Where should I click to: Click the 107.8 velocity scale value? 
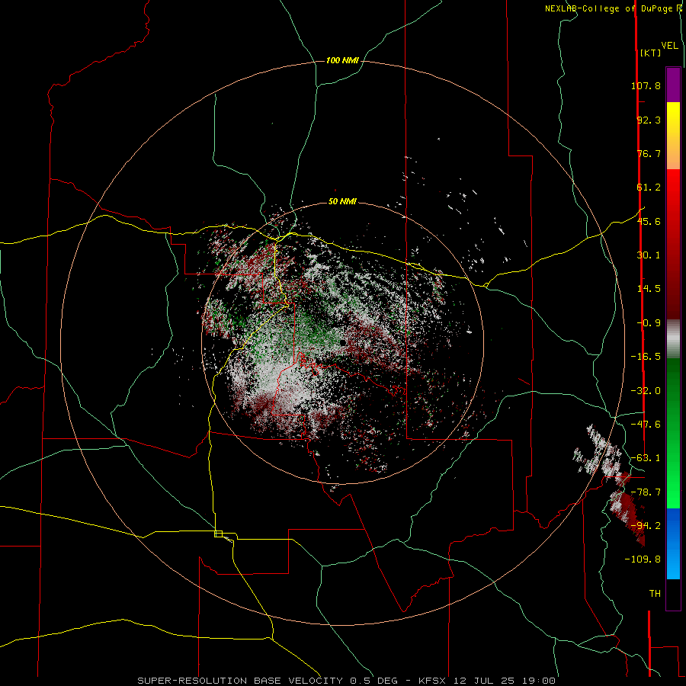tap(646, 85)
